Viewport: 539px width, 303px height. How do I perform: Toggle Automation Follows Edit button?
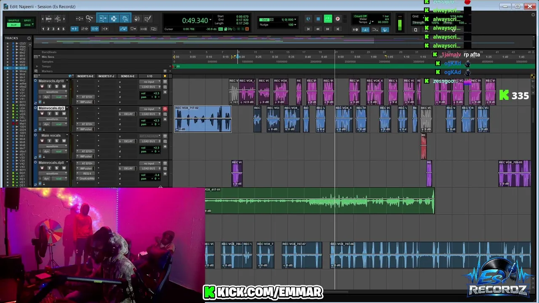123,29
